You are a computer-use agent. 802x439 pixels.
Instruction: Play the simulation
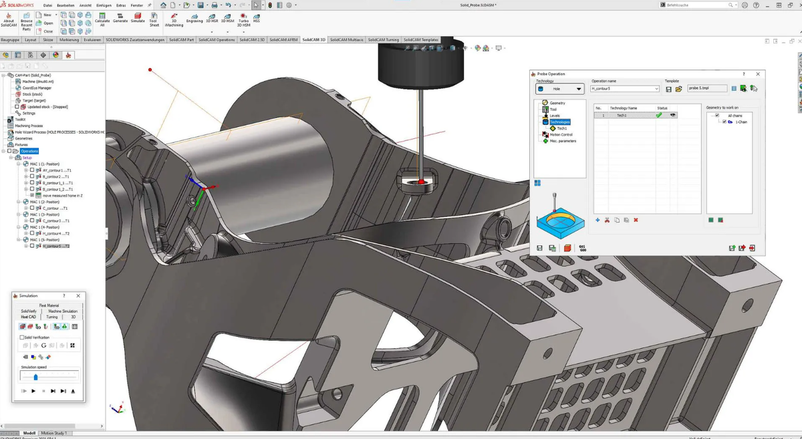point(33,391)
